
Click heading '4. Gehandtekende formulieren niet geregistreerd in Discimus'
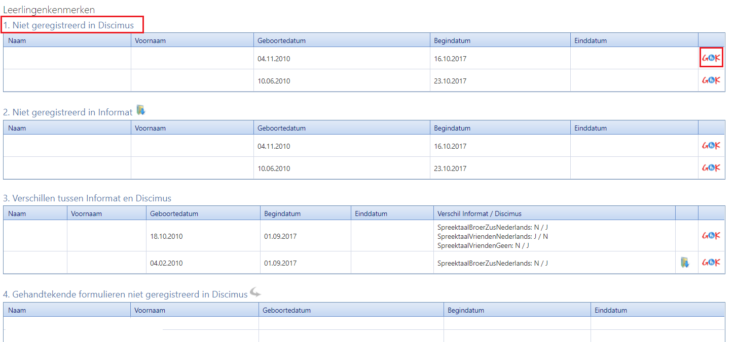pyautogui.click(x=125, y=294)
